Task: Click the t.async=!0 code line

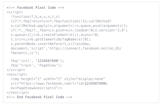Action: 55,35
